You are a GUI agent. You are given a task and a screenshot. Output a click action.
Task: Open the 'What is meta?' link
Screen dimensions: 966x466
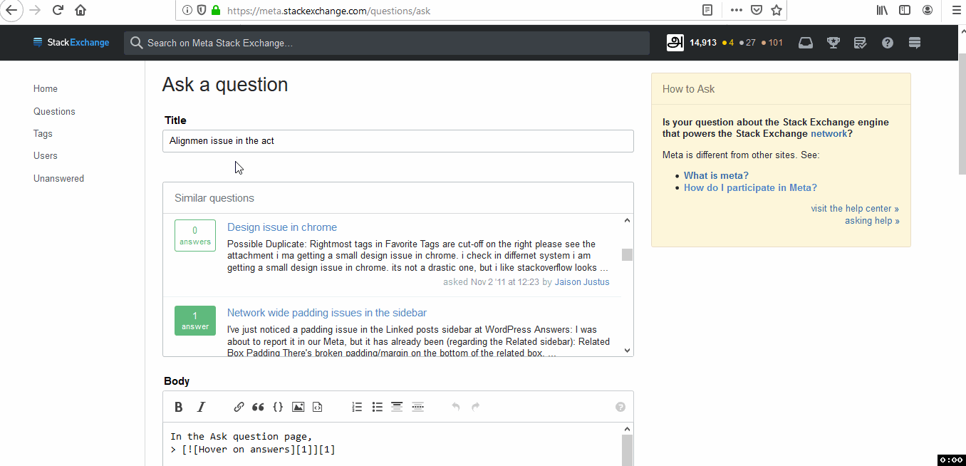point(716,175)
